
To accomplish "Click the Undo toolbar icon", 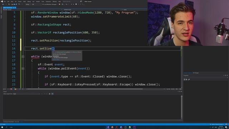I will (19, 4).
